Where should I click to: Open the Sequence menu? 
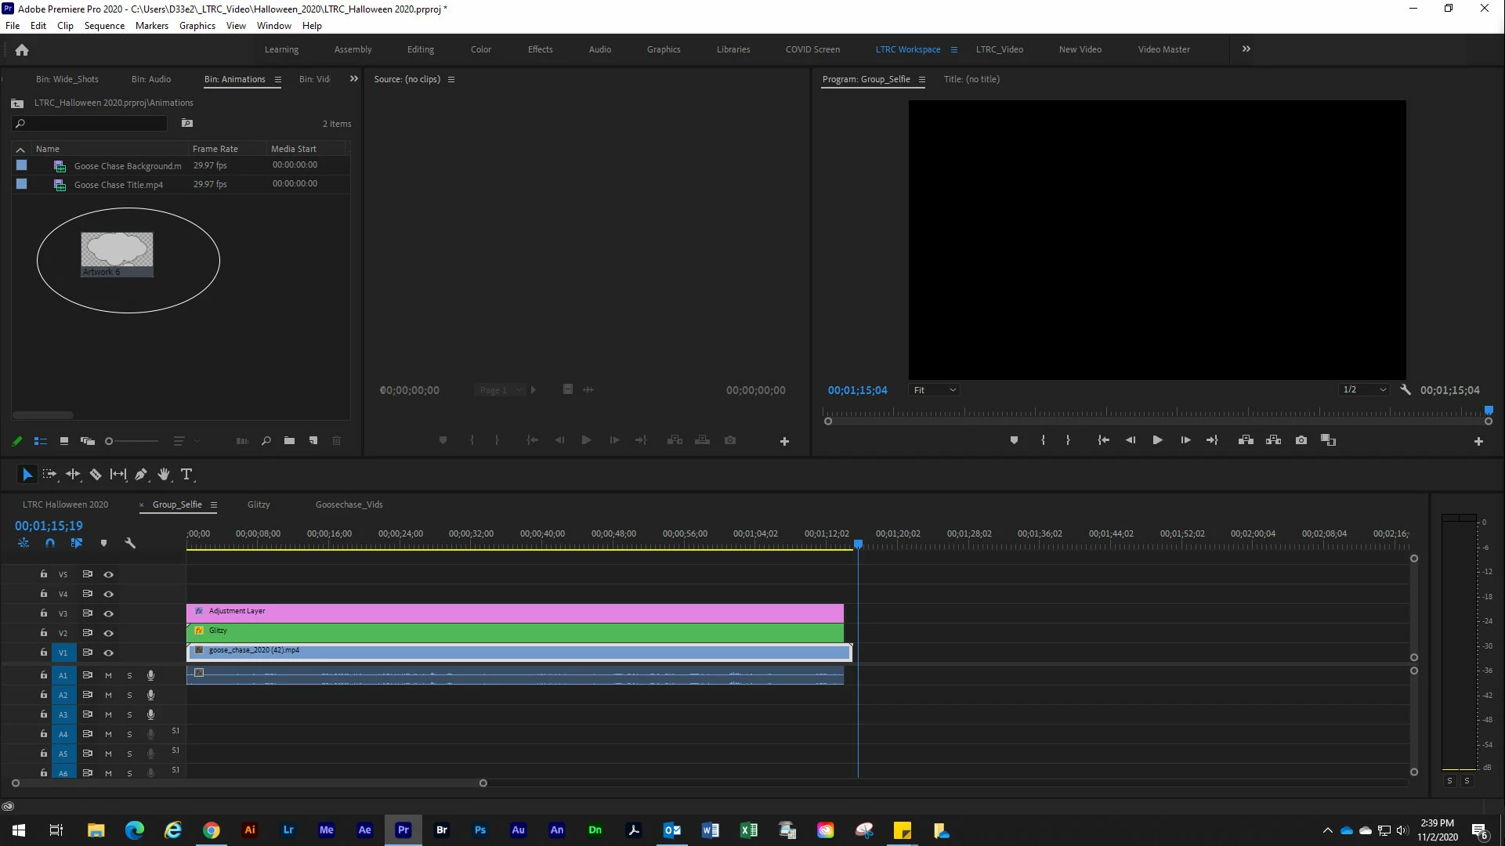tap(104, 26)
